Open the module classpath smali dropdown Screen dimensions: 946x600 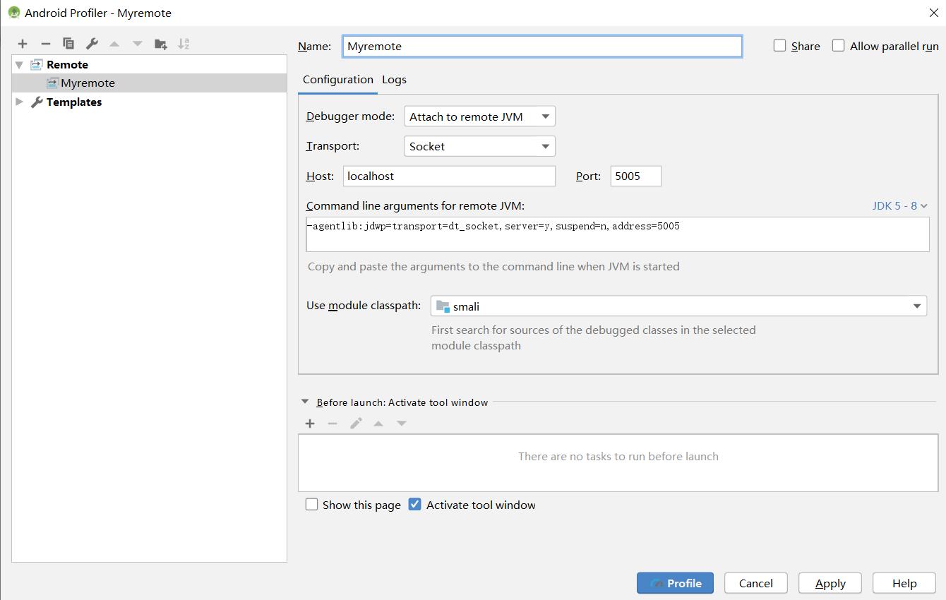point(678,306)
